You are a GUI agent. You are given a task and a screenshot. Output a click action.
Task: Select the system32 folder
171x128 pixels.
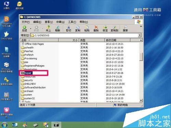pyautogui.click(x=28, y=98)
